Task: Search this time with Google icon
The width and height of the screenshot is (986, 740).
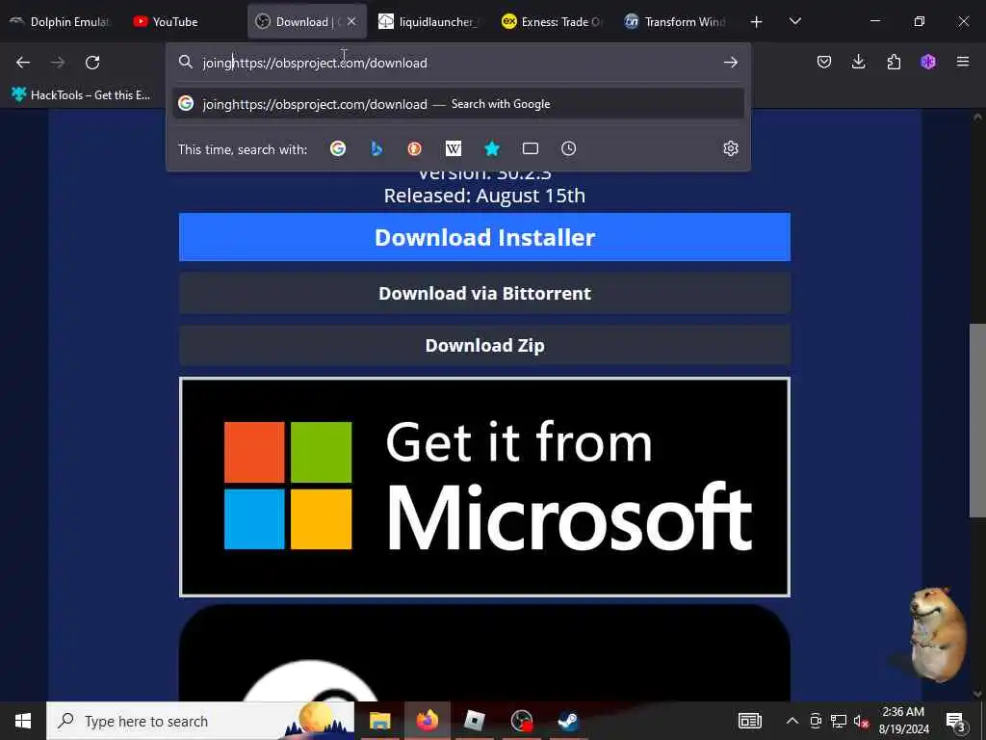Action: click(x=338, y=148)
